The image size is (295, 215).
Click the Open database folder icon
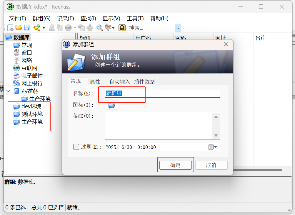(19, 28)
